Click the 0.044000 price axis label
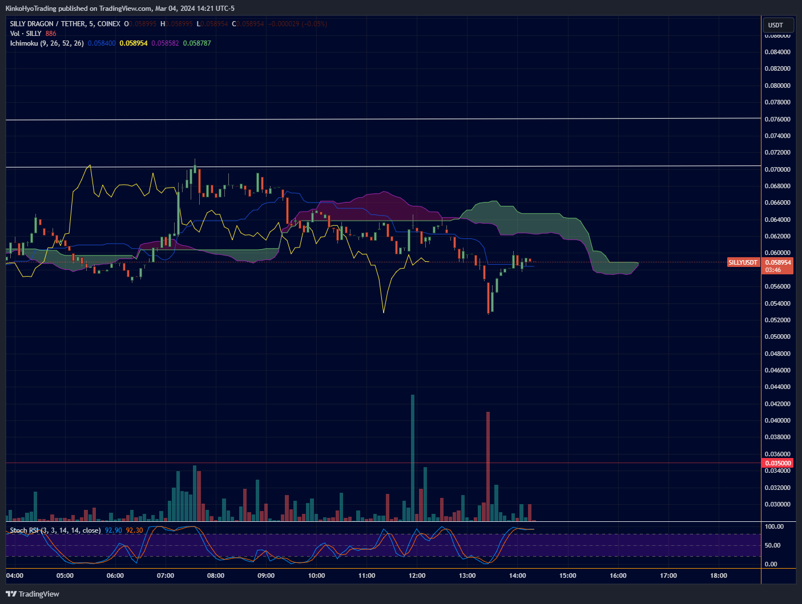The width and height of the screenshot is (802, 604). [777, 387]
